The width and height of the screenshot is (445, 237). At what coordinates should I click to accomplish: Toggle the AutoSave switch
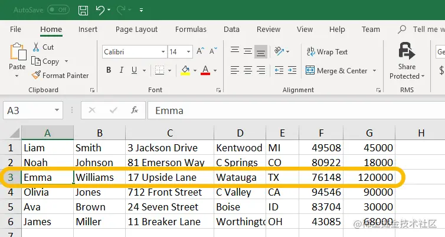[58, 10]
